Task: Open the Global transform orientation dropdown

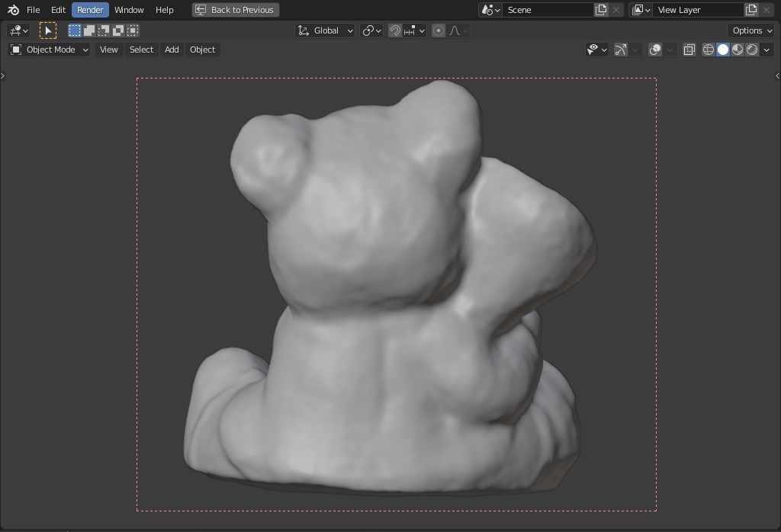Action: click(x=325, y=30)
